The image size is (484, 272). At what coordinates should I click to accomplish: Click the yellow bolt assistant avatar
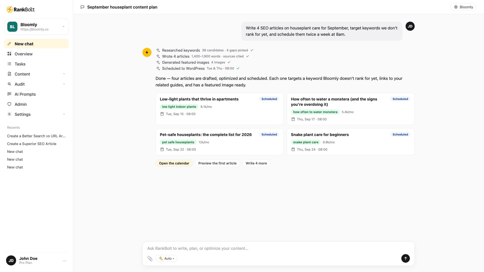click(x=147, y=52)
